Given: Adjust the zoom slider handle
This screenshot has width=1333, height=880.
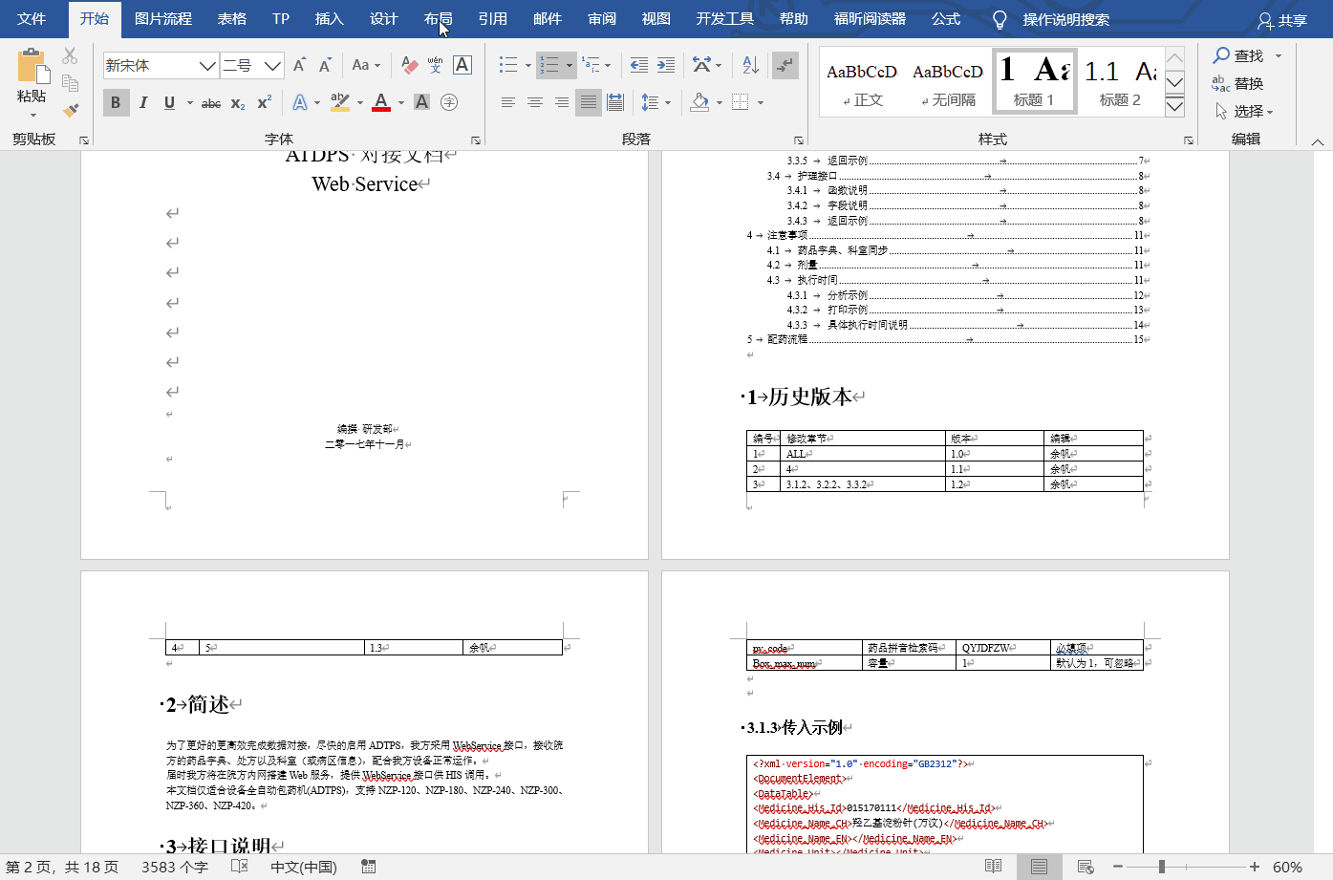Looking at the screenshot, I should tap(1162, 867).
